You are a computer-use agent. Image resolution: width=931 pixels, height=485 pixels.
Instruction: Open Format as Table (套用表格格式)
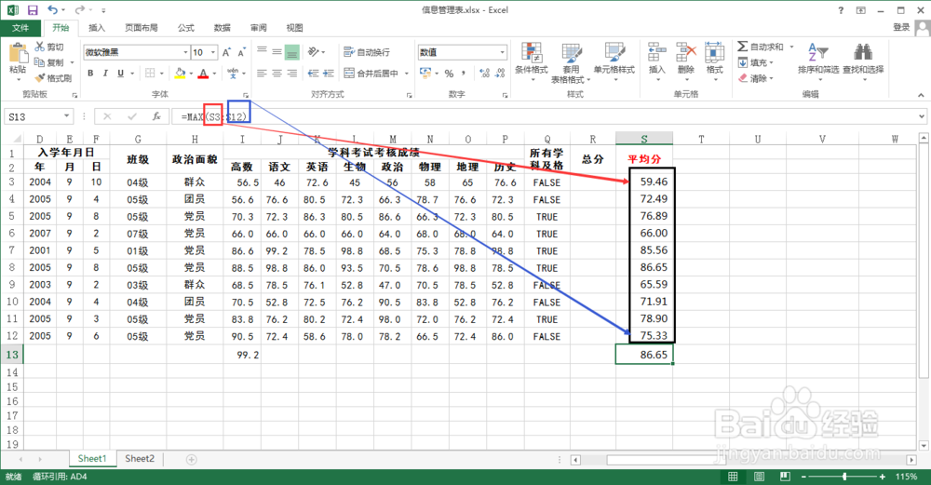pos(572,61)
